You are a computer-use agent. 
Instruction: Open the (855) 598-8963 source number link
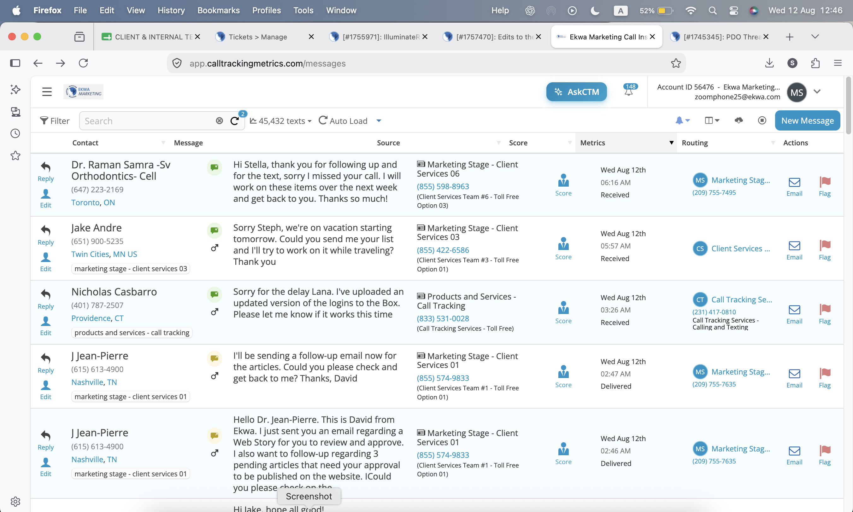[x=443, y=186]
